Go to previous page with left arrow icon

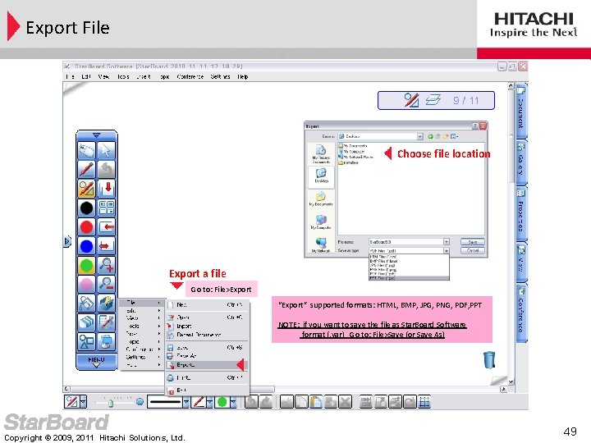pyautogui.click(x=106, y=226)
